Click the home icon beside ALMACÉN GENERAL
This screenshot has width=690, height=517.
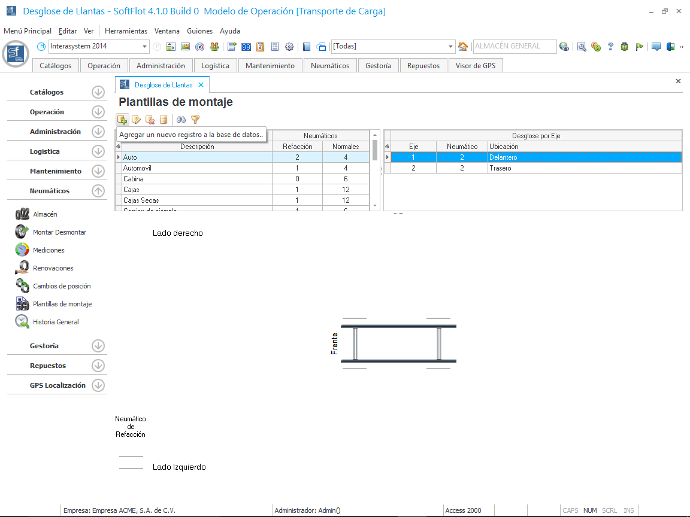click(x=463, y=47)
